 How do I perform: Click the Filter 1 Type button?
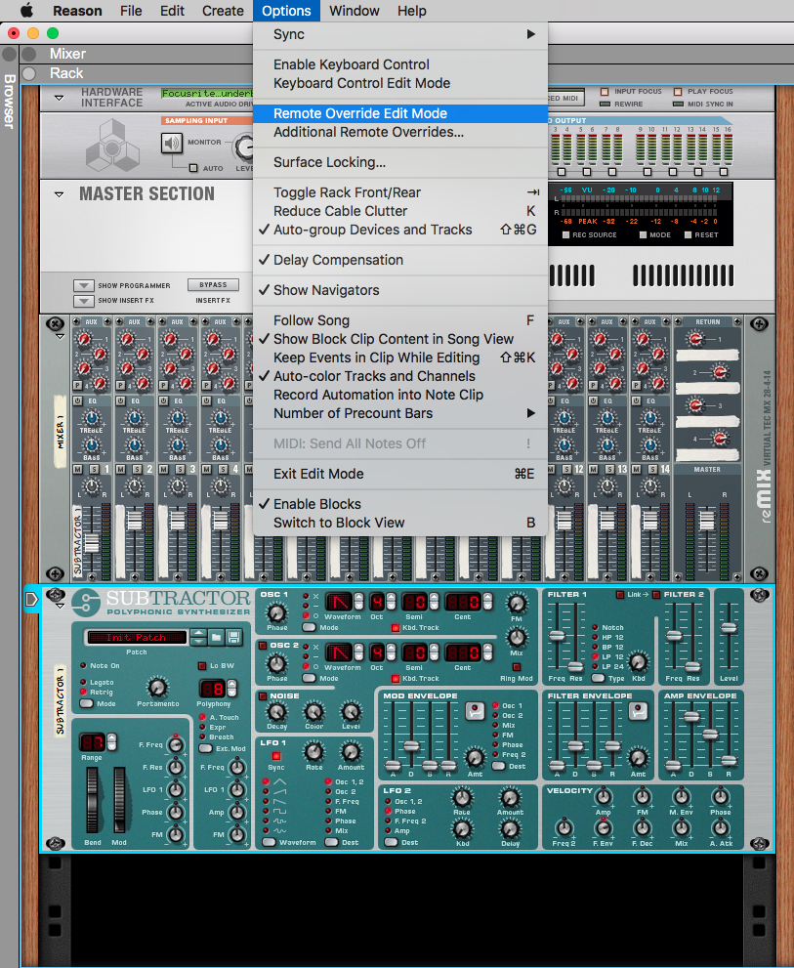[598, 678]
